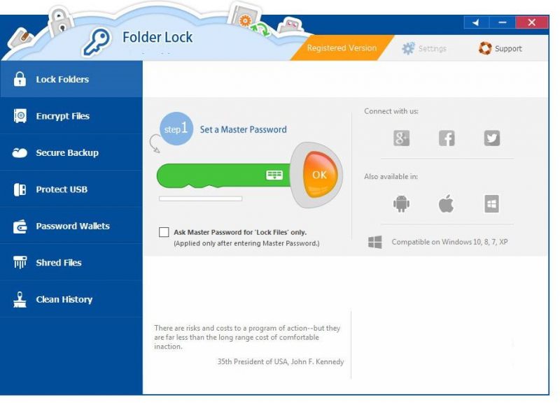This screenshot has height=418, width=560.
Task: Open Support
Action: click(x=500, y=48)
